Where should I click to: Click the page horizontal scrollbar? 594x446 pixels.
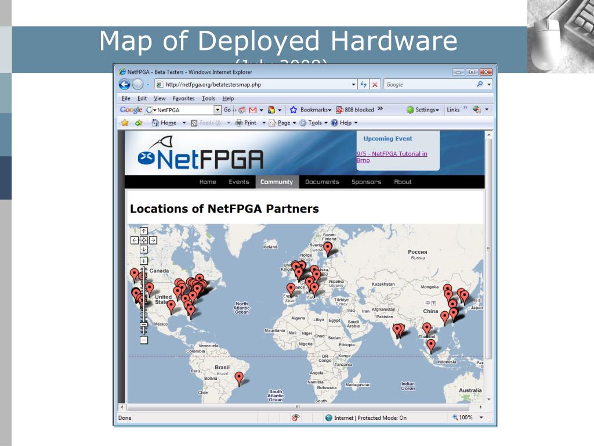tap(298, 407)
